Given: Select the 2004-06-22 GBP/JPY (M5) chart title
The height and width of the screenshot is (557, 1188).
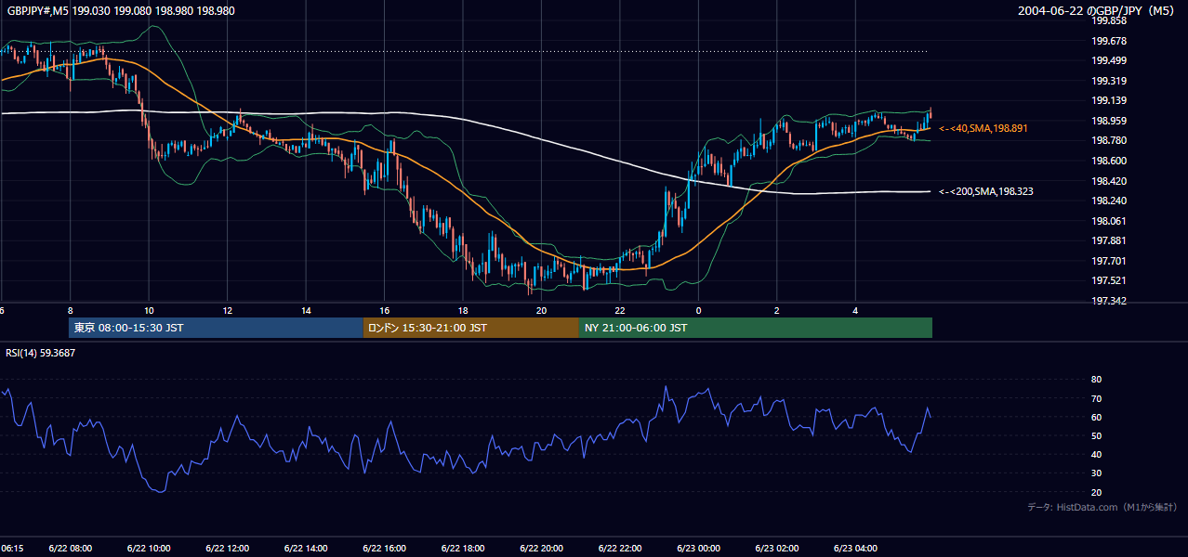Looking at the screenshot, I should (1097, 10).
